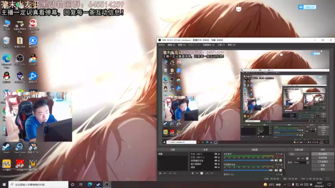Screen dimensions: 335x188
Task: Toggle visibility of display capture source
Action: click(x=216, y=164)
